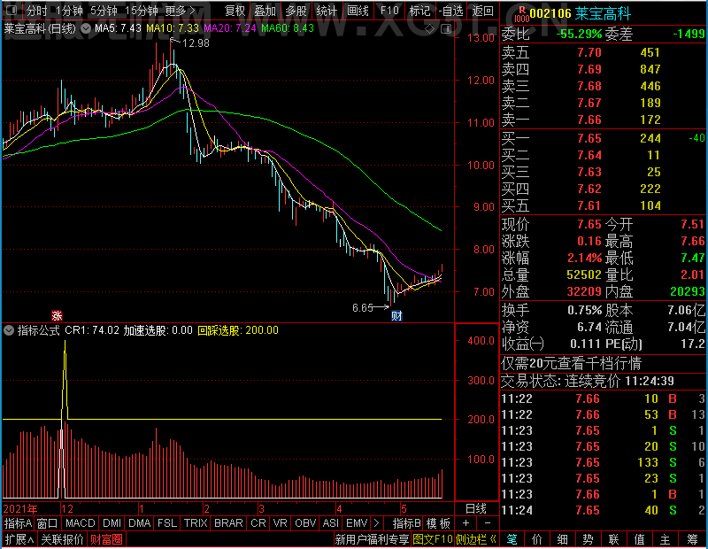Click the 12.98 high price label
Screen dimensions: 708x549
point(196,43)
